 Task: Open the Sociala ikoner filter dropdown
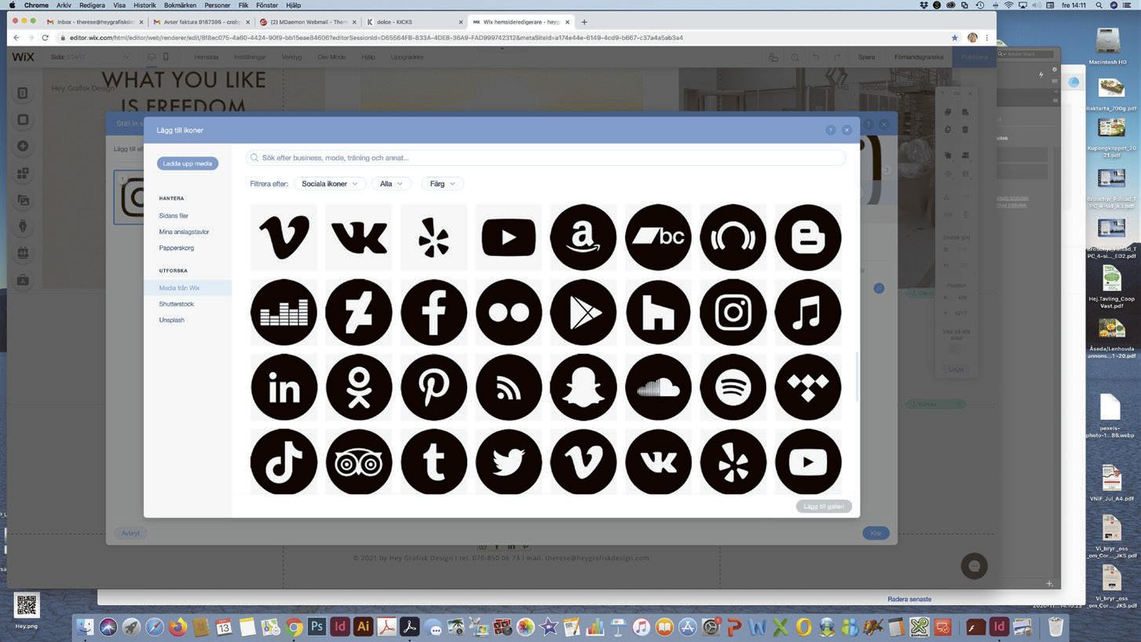[330, 184]
